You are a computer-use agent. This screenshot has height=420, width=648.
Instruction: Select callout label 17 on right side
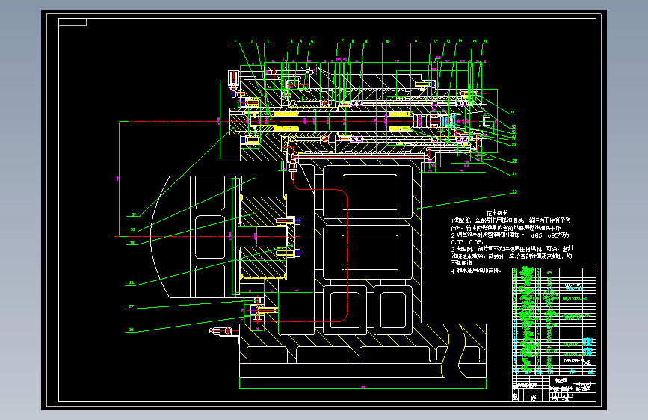[513, 112]
